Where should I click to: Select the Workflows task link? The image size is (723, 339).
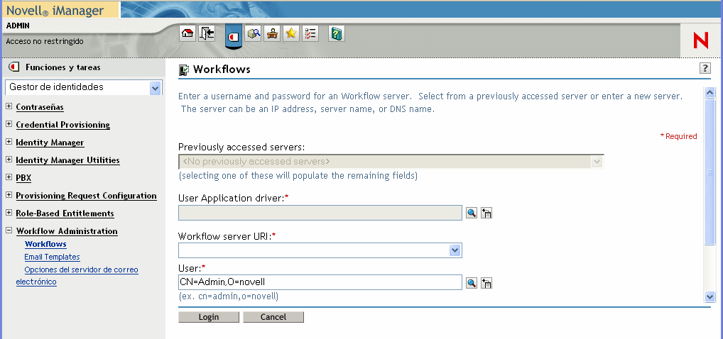tap(45, 244)
